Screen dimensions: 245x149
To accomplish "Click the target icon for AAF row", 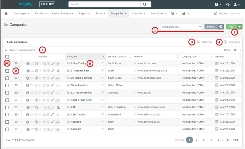I will click(37, 107).
